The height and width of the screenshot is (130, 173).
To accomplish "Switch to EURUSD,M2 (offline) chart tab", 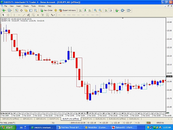I will point(117,119).
